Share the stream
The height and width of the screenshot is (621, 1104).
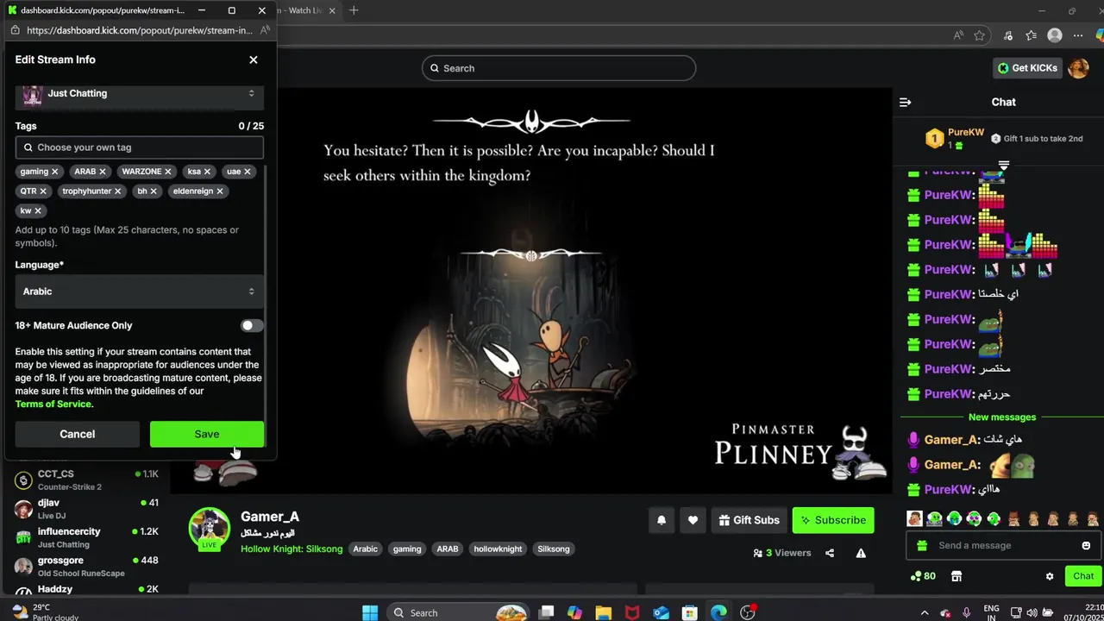click(830, 554)
